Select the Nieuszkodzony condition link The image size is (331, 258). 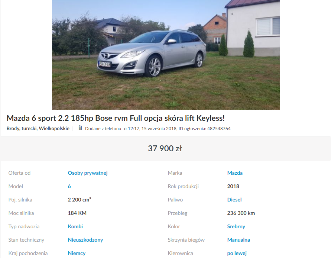(85, 240)
